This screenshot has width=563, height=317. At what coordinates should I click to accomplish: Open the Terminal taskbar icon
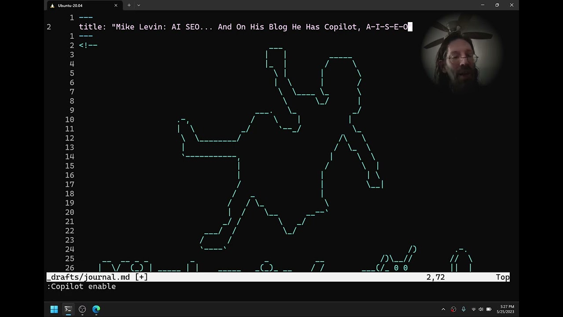pos(68,310)
